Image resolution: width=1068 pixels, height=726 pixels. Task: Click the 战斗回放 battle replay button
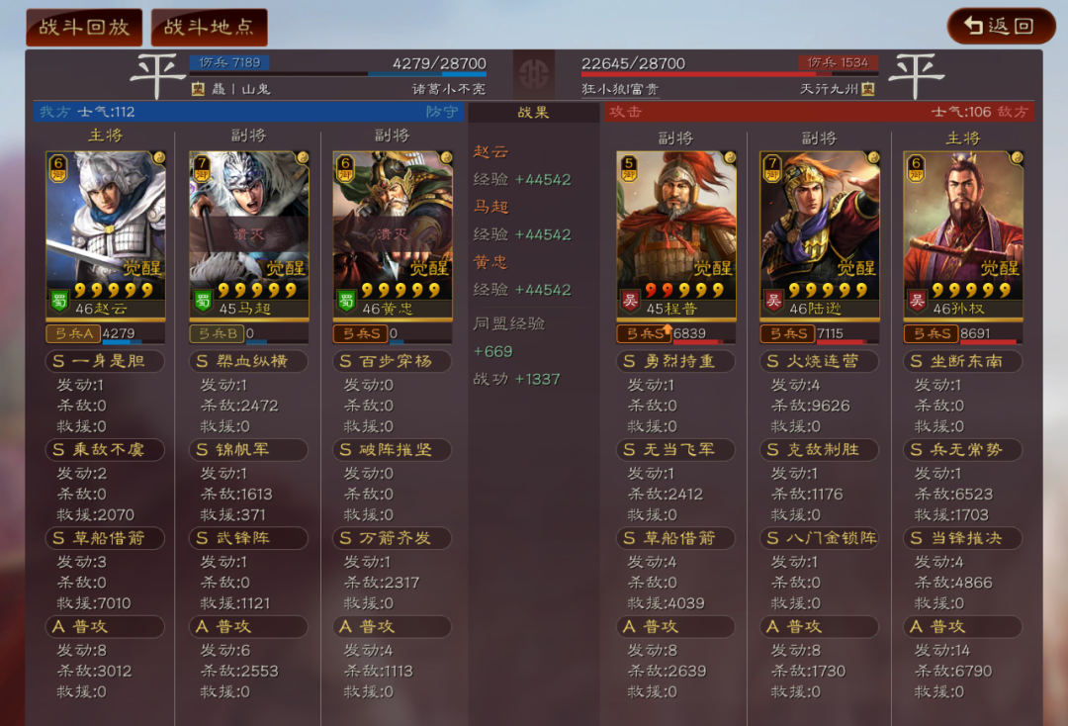(84, 28)
